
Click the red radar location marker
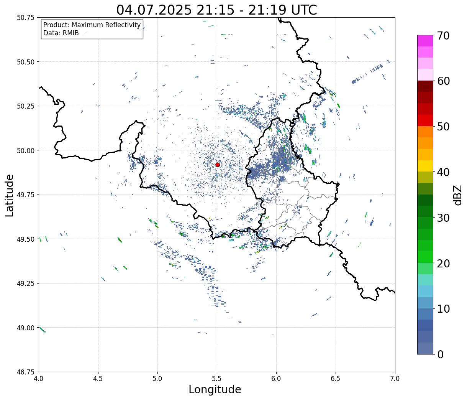click(x=218, y=165)
